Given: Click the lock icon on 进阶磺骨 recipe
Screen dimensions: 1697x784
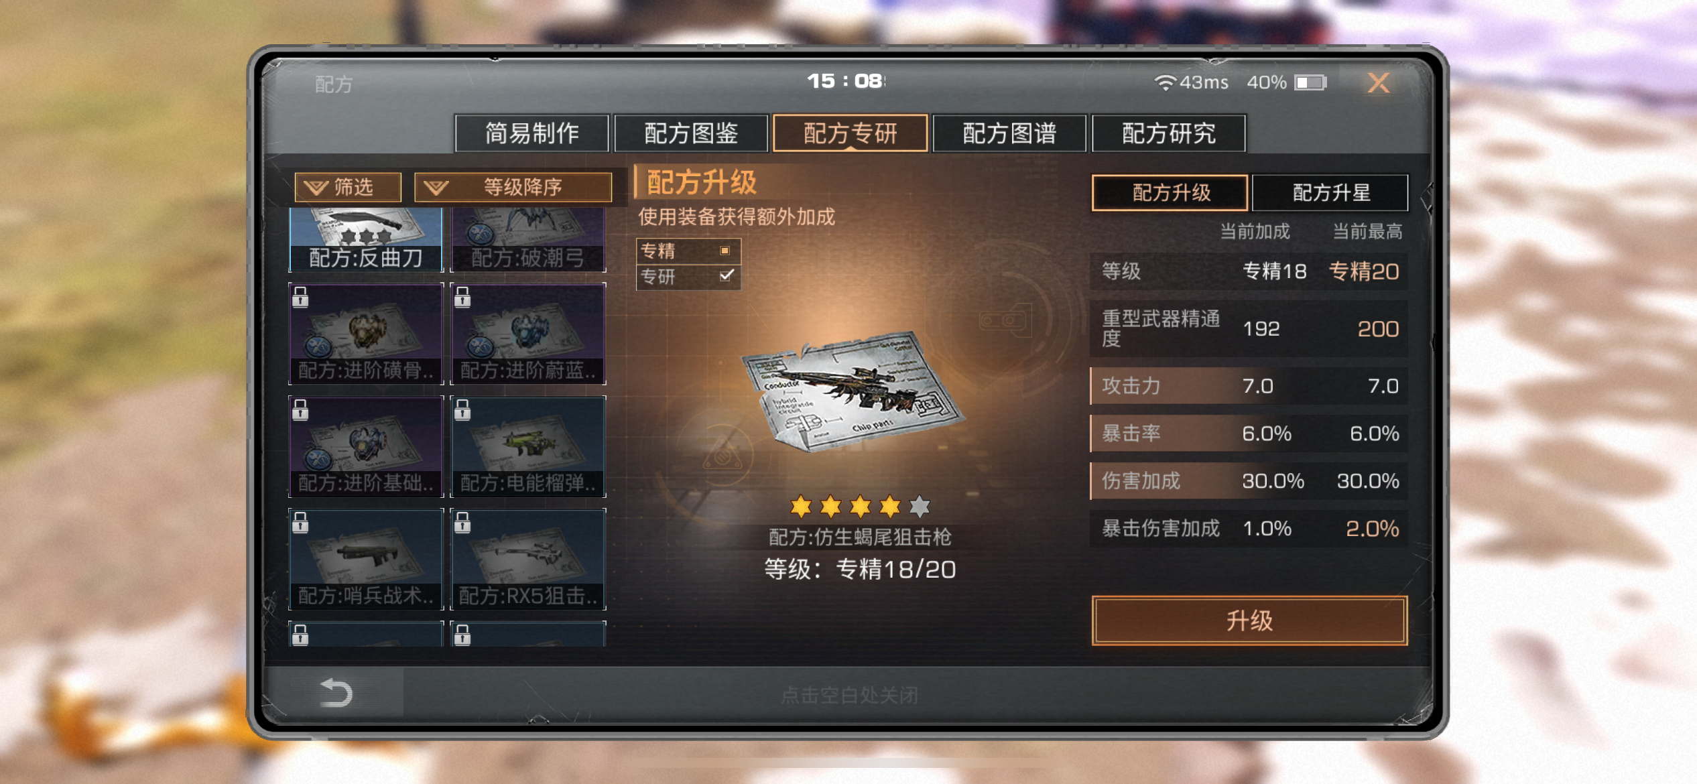Looking at the screenshot, I should tap(300, 297).
